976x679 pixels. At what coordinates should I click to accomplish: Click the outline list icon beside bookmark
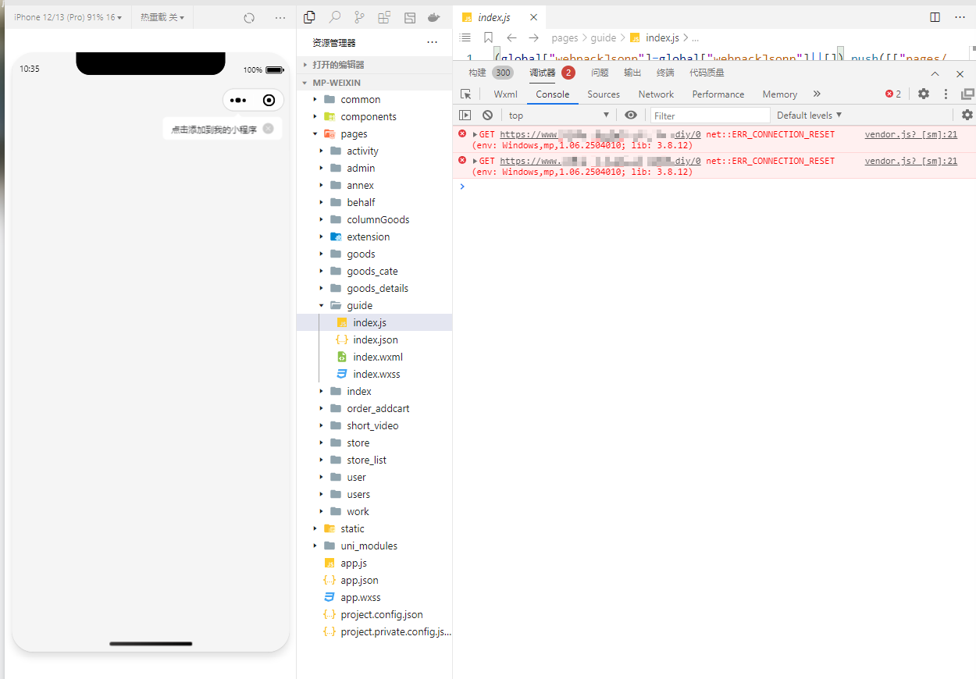[x=466, y=37]
